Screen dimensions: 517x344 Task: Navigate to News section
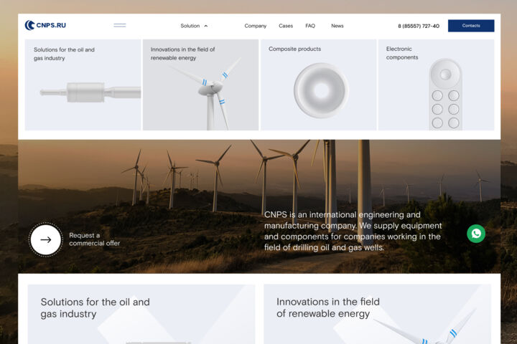point(337,26)
